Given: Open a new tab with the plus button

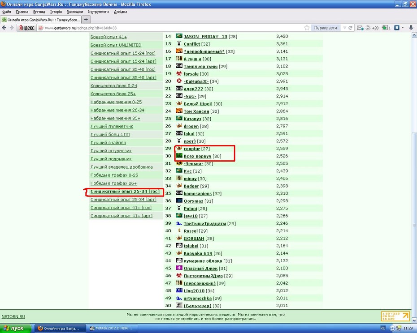Looking at the screenshot, I should [x=86, y=19].
